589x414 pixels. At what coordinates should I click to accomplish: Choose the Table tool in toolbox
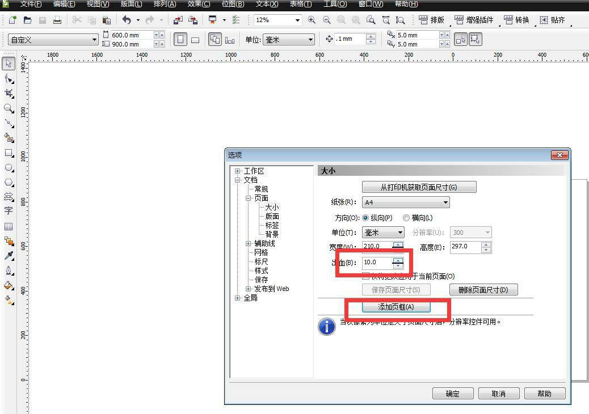coord(9,226)
